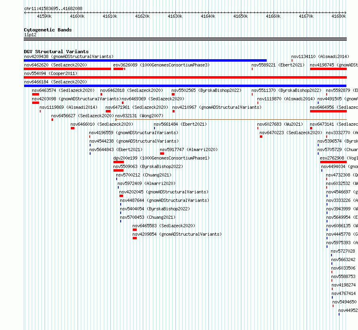Open nsv6462620 (Sedlazeck2020) variant label
Image resolution: width=358 pixels, height=330 pixels.
point(56,65)
